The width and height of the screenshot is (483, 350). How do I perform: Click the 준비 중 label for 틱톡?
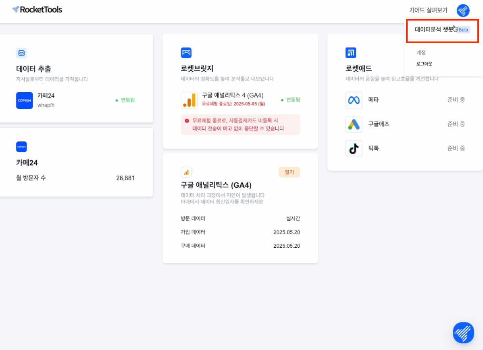[x=456, y=148]
